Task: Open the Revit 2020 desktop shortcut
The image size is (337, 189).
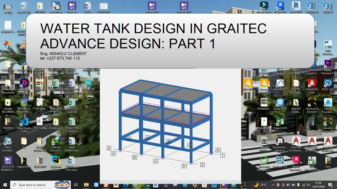Action: click(296, 7)
